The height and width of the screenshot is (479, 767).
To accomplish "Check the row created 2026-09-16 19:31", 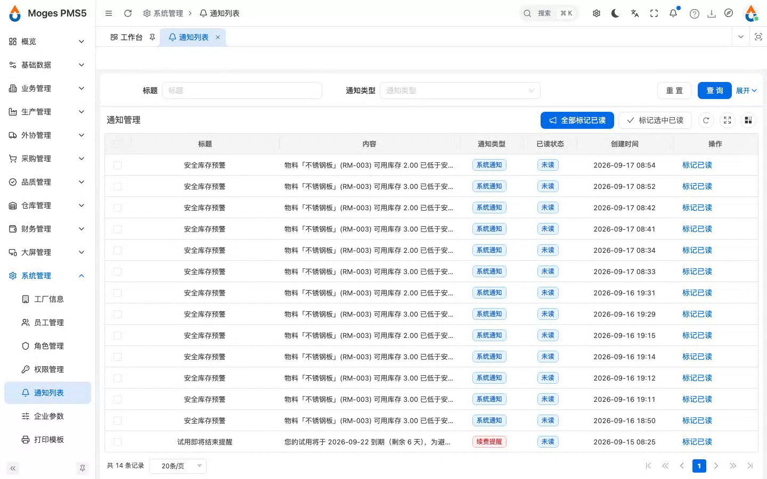I will (x=117, y=293).
